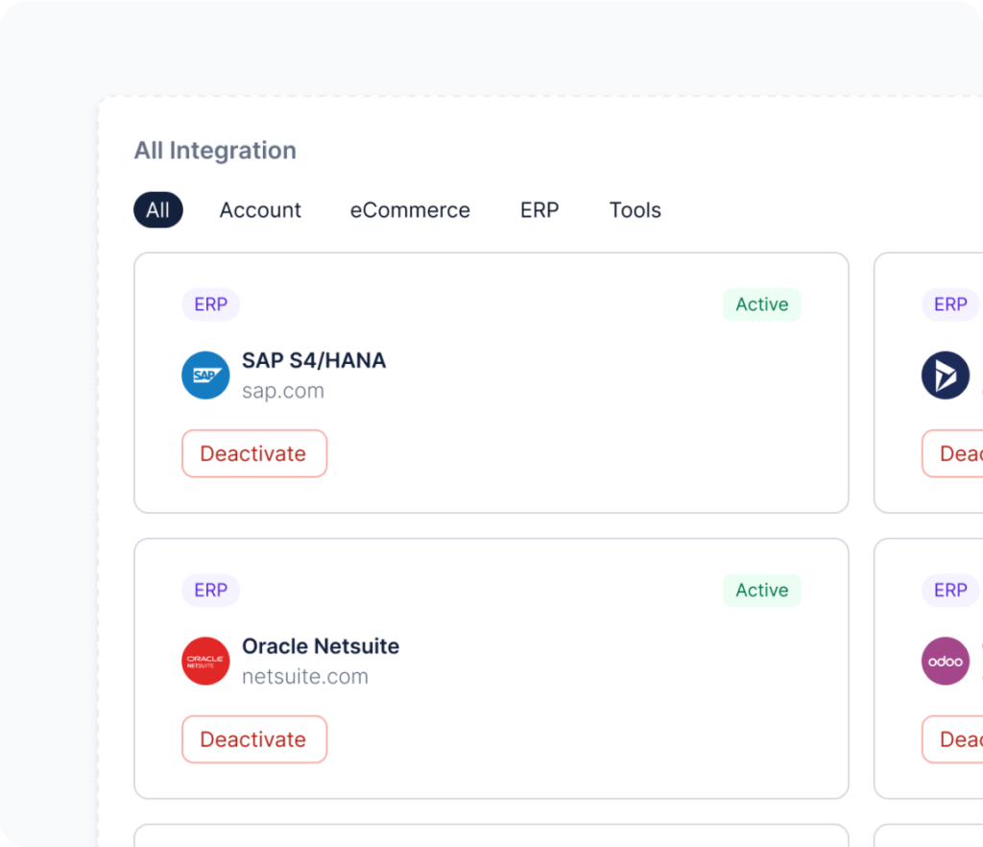Click the dark blue Dynamics logo

[946, 375]
